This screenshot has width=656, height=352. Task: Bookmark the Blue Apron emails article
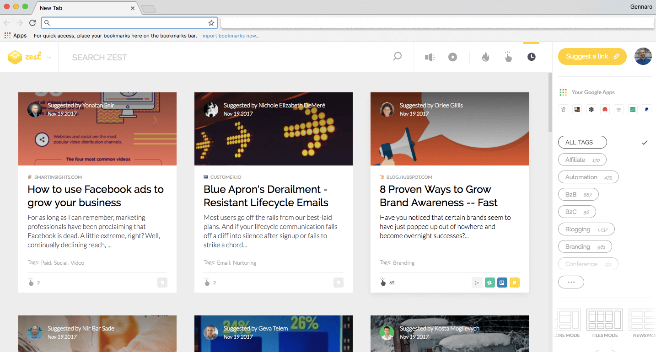pyautogui.click(x=339, y=283)
